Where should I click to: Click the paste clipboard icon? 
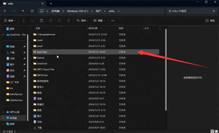coord(42,21)
